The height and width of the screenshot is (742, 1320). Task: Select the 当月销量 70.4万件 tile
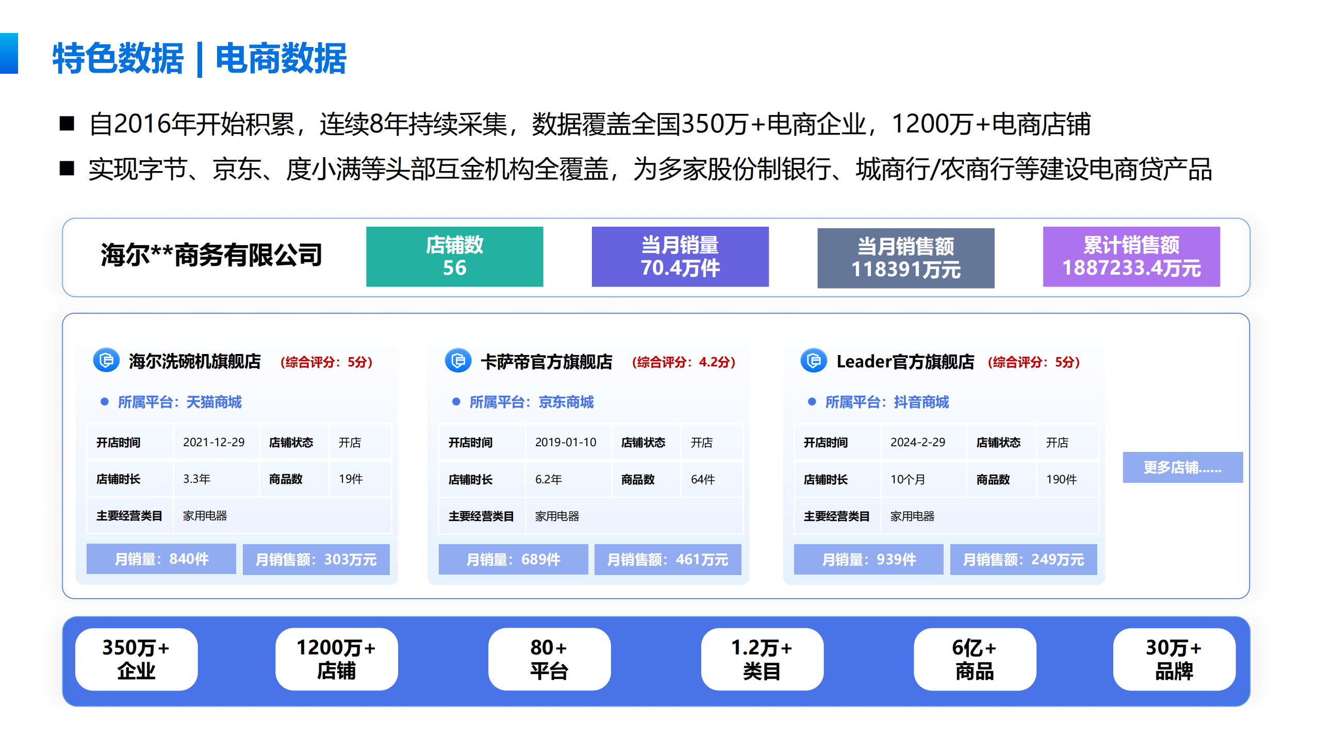point(680,257)
